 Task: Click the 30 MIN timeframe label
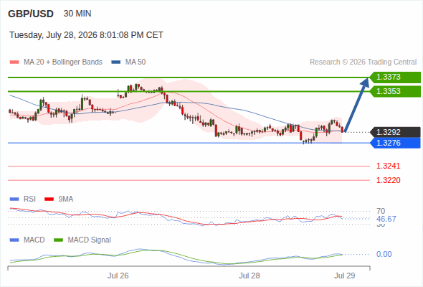(77, 14)
